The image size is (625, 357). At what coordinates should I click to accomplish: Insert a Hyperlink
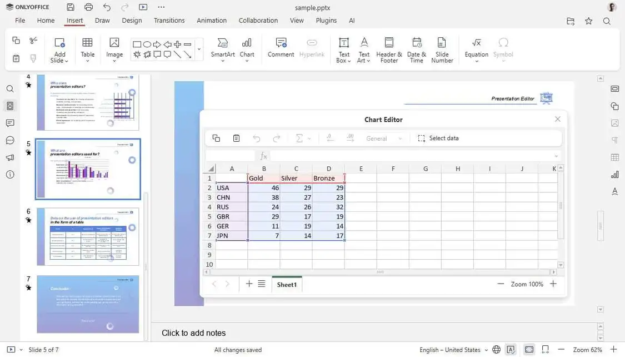[312, 49]
